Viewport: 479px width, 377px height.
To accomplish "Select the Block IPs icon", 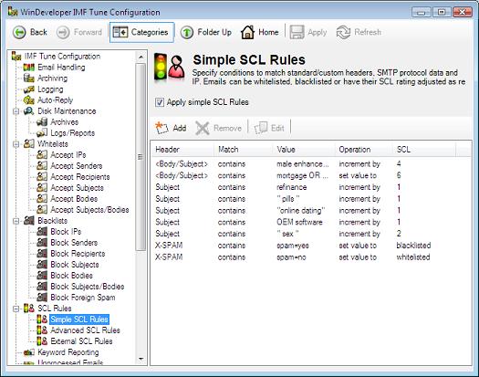I will click(42, 232).
